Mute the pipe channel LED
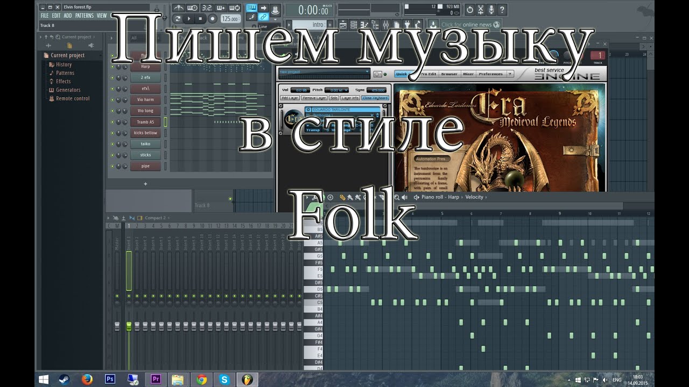The image size is (689, 387). [113, 167]
